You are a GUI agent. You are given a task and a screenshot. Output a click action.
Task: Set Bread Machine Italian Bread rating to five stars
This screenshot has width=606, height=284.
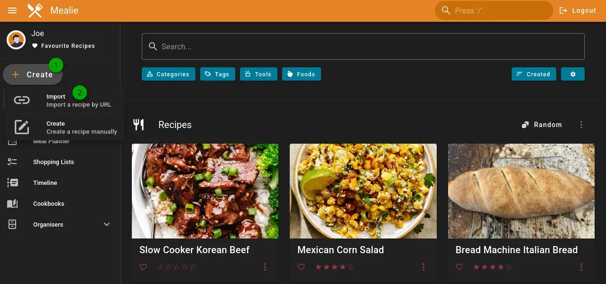[509, 267]
